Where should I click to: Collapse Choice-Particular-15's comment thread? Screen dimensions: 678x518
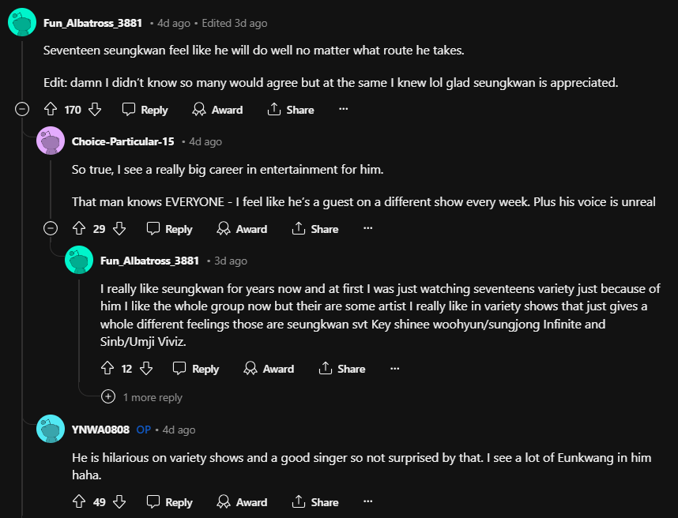click(51, 229)
